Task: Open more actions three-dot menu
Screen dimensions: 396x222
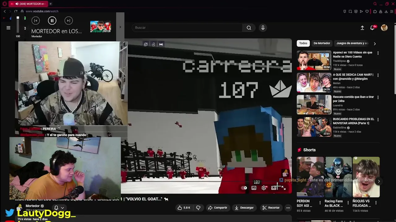Action: coord(288,208)
